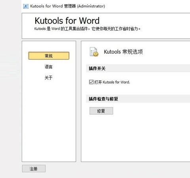190x178 pixels.
Task: Switch to the 语言 tab
Action: pyautogui.click(x=49, y=67)
